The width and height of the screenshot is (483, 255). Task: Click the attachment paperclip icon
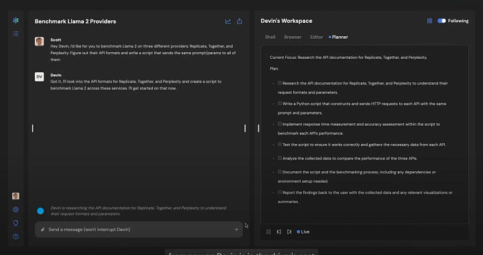point(43,230)
